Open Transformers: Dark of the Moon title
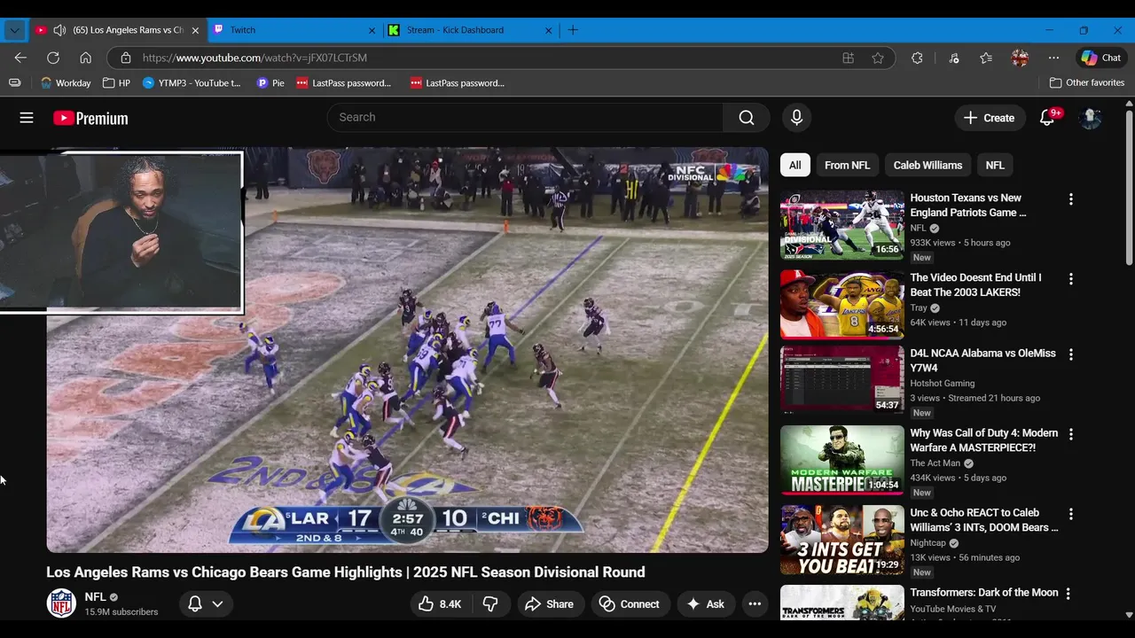 coord(984,593)
